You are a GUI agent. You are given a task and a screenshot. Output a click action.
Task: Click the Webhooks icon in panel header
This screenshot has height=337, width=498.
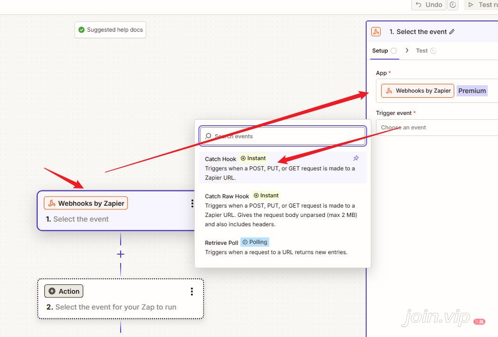coord(376,32)
